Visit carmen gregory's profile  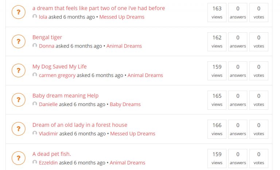pyautogui.click(x=57, y=75)
